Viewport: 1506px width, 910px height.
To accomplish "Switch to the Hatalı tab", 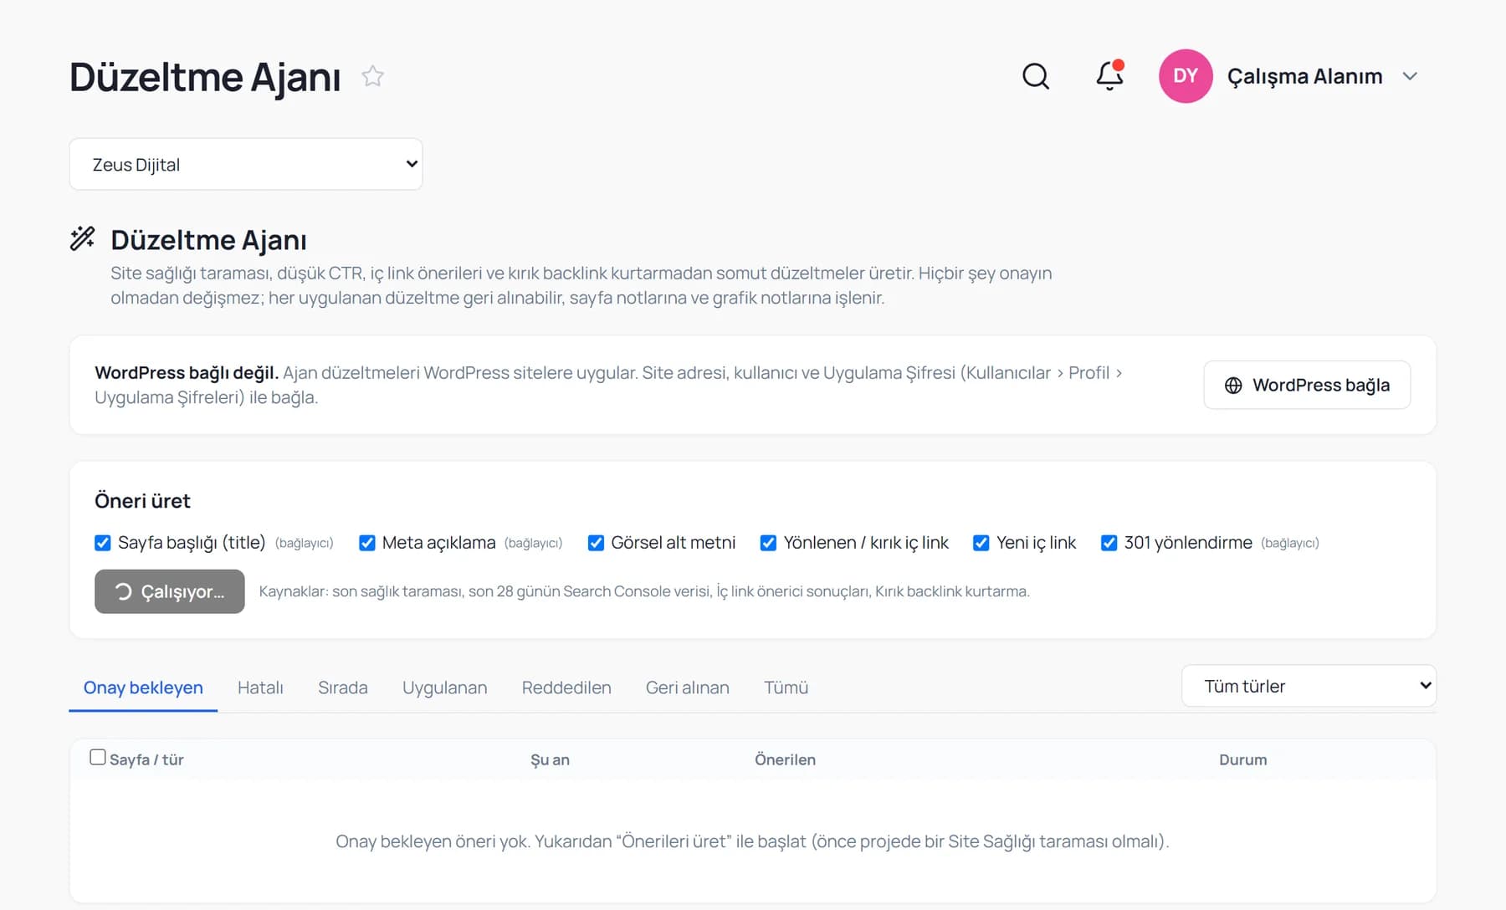I will tap(260, 688).
